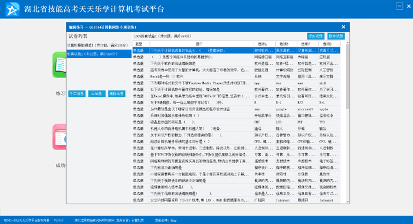Click the 选项A column header

(264, 44)
